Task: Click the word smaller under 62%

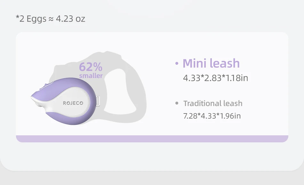Action: (91, 76)
